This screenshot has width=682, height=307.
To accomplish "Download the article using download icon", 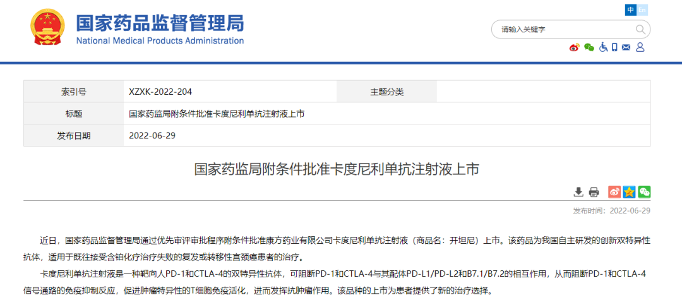I will 578,192.
